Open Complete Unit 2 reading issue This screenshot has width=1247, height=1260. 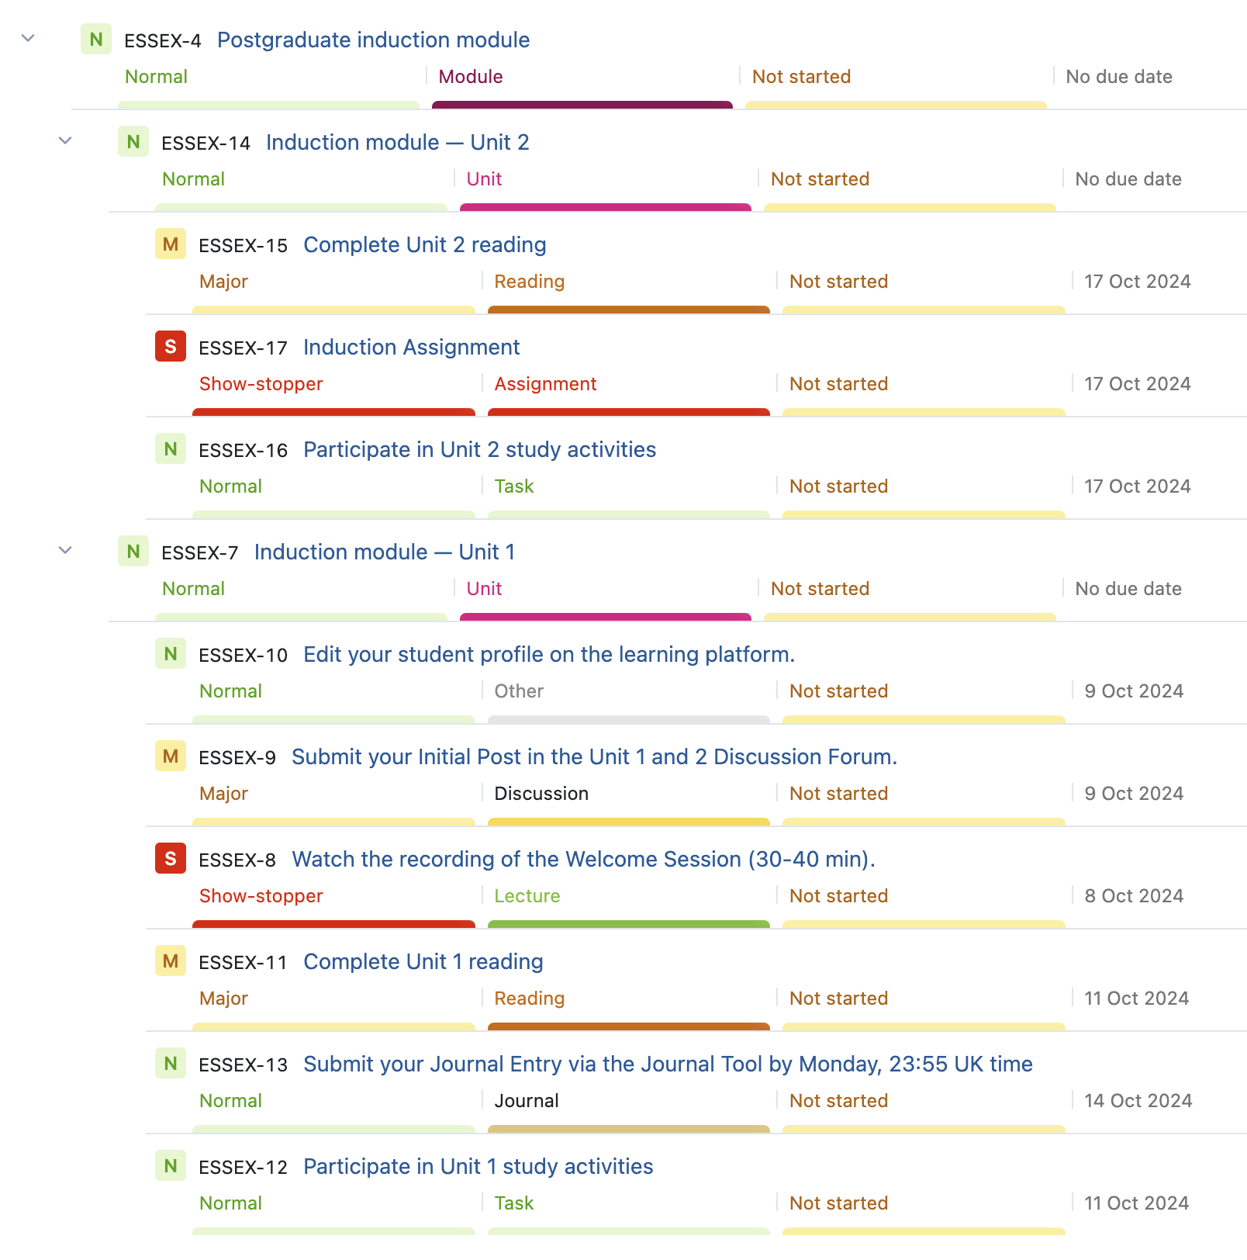[x=424, y=245]
